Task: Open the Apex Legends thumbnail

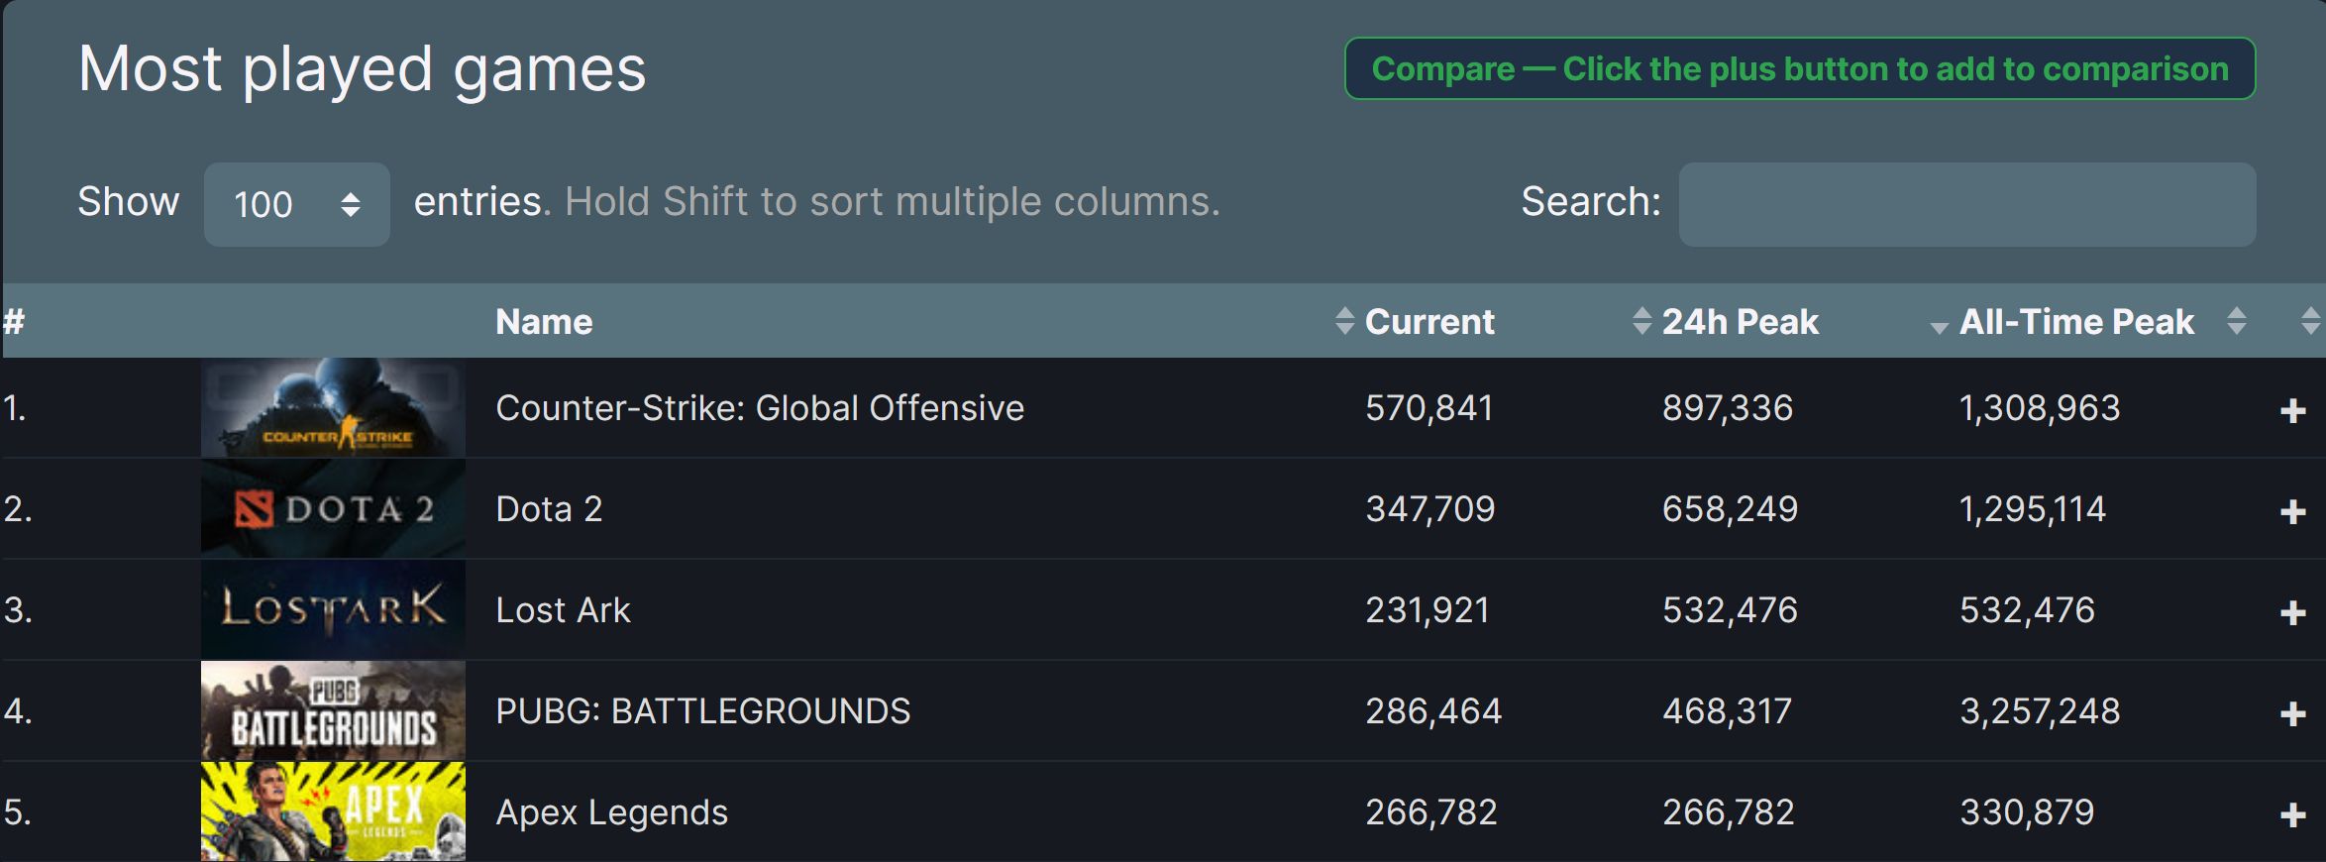Action: click(333, 811)
